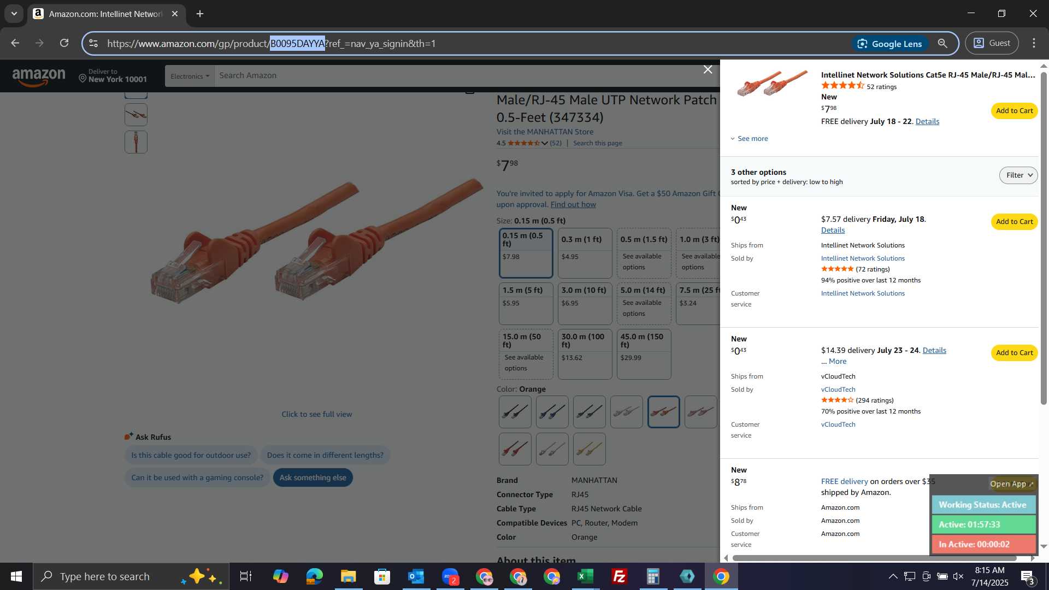Open Outlook from taskbar
Viewport: 1049px width, 590px height.
(x=416, y=576)
